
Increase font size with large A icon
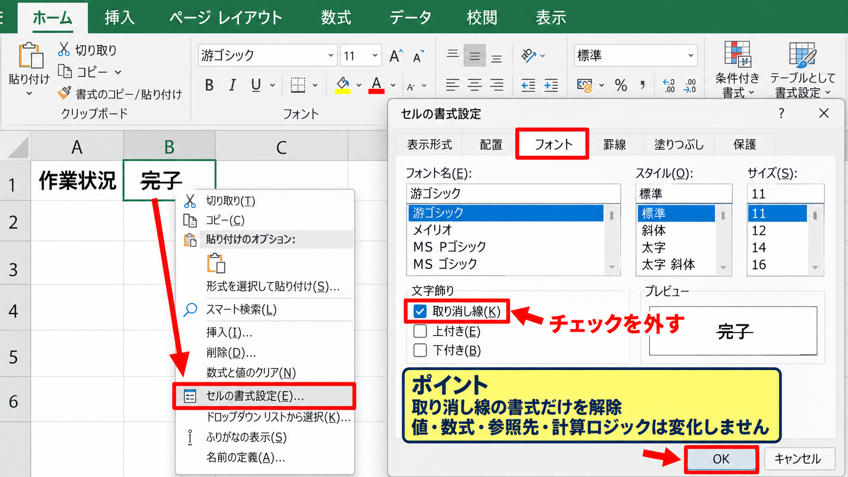pos(396,56)
